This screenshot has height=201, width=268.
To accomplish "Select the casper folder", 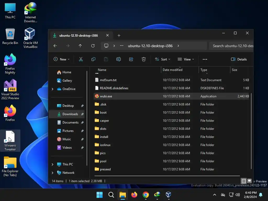I will coord(171,120).
